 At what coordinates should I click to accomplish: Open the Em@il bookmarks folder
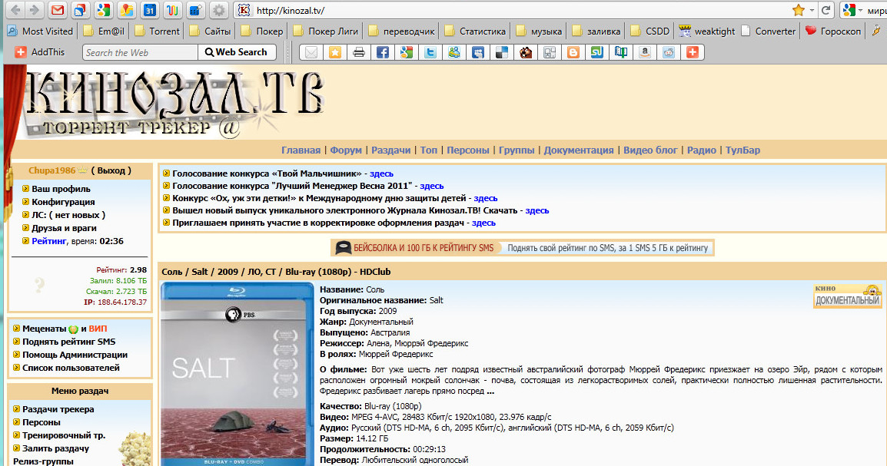[x=104, y=31]
